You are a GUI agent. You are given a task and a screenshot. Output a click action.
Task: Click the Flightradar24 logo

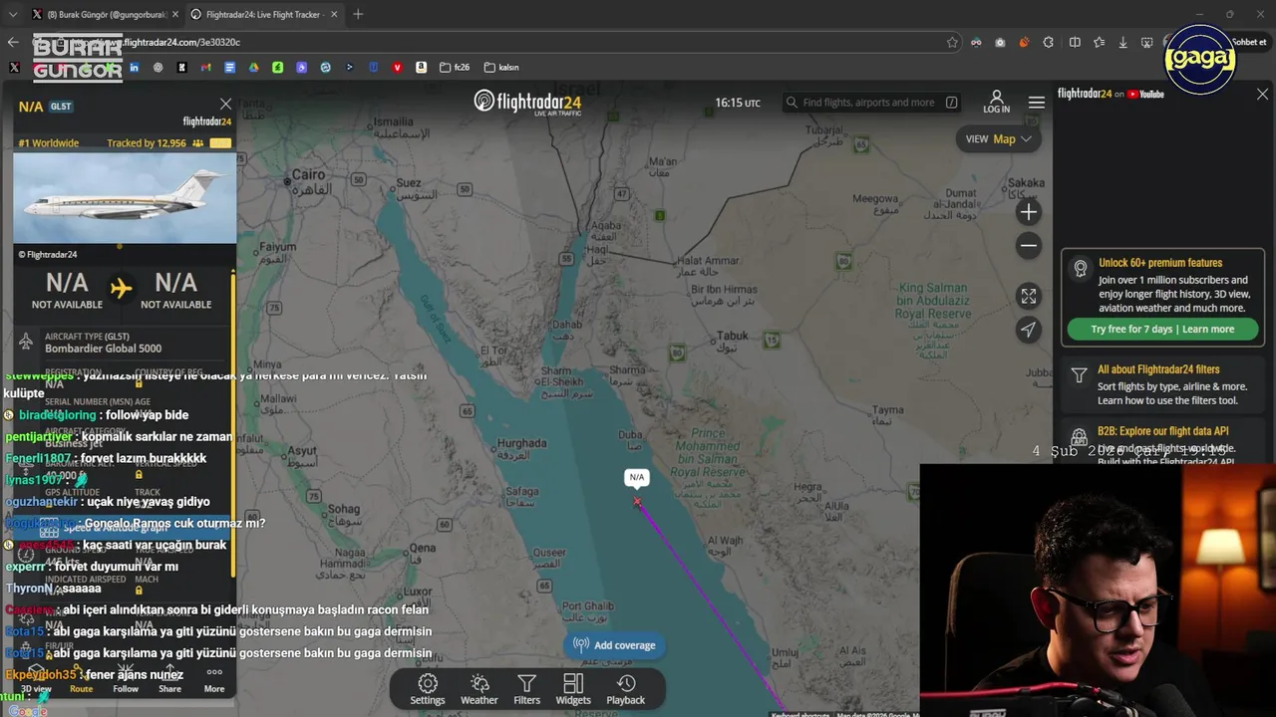(x=526, y=102)
